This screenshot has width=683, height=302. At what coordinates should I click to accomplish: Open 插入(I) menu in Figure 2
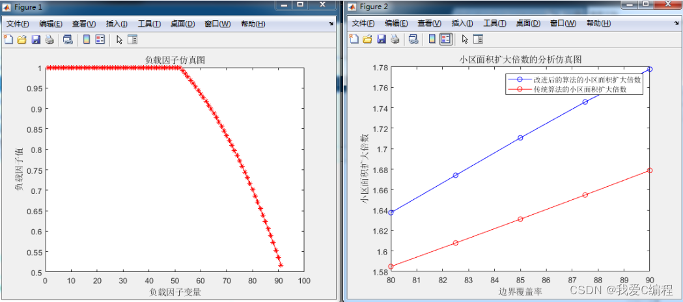click(462, 23)
